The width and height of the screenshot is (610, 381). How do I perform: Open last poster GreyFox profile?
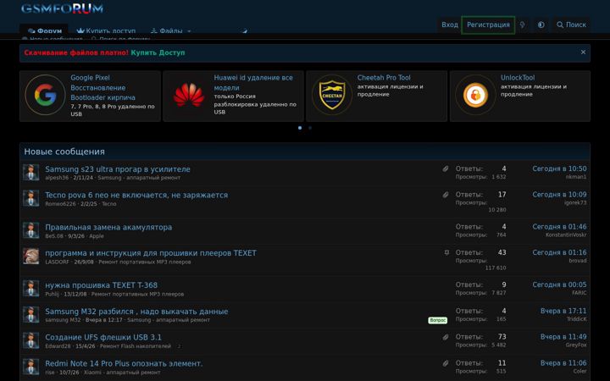point(576,345)
